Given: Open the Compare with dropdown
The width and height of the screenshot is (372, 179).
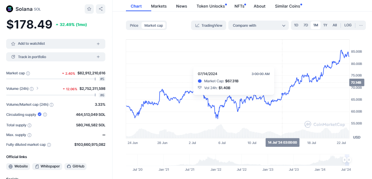Looking at the screenshot, I should click(x=258, y=25).
